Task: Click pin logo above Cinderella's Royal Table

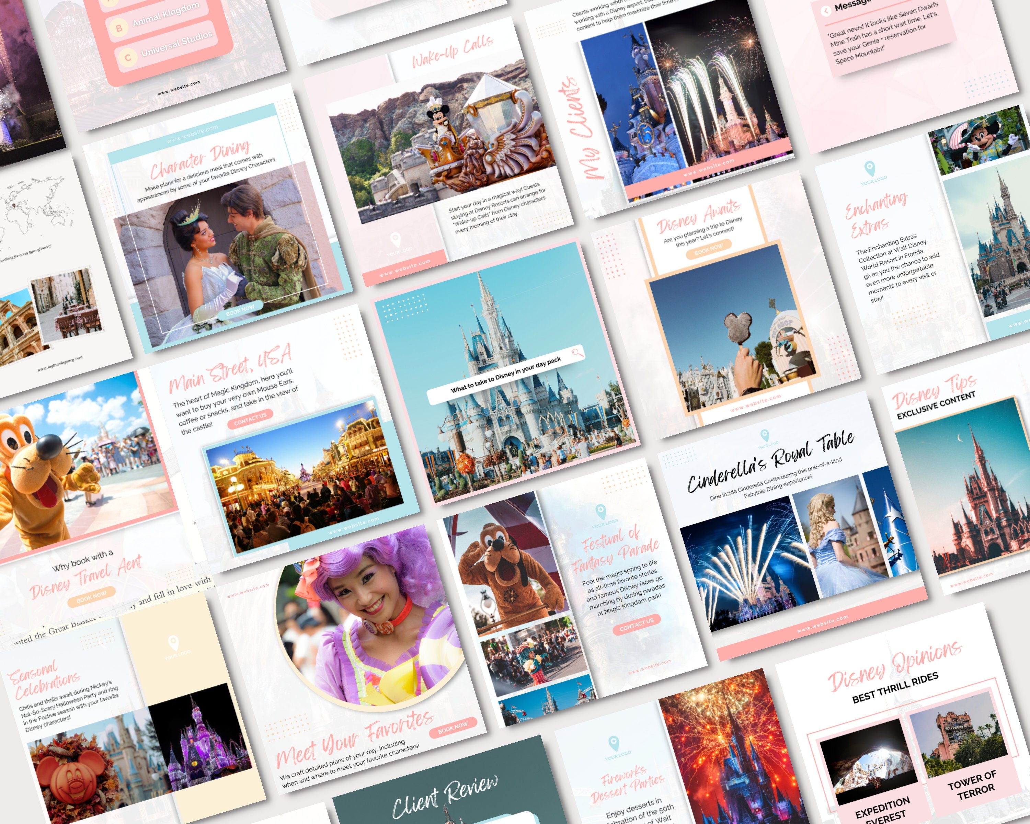Action: pos(765,435)
